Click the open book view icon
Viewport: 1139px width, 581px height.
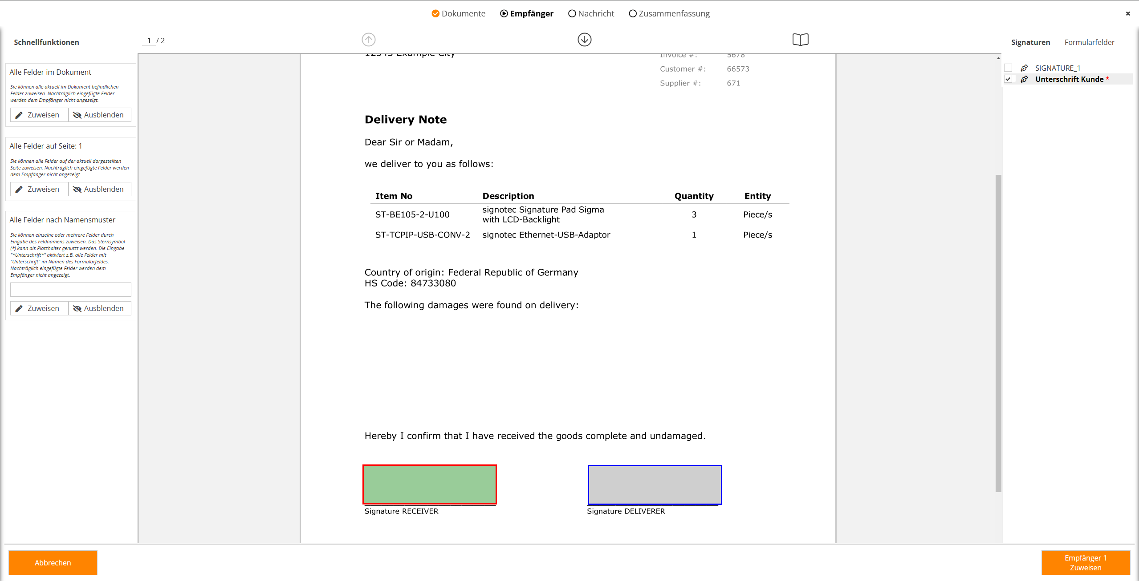coord(800,40)
